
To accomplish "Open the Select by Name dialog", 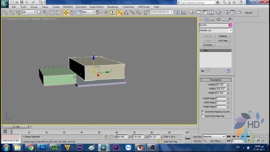I will tap(46, 13).
